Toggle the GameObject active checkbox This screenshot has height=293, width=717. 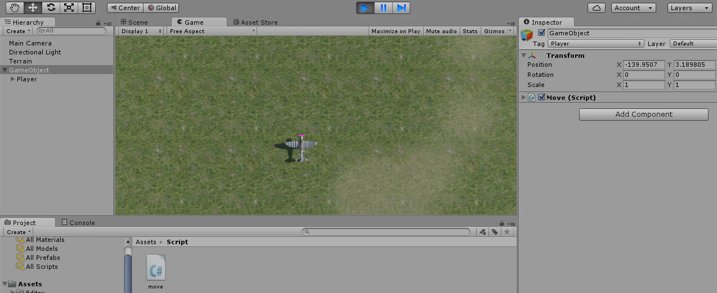541,33
